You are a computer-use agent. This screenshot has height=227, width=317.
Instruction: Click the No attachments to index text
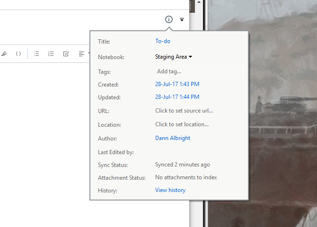(x=186, y=177)
